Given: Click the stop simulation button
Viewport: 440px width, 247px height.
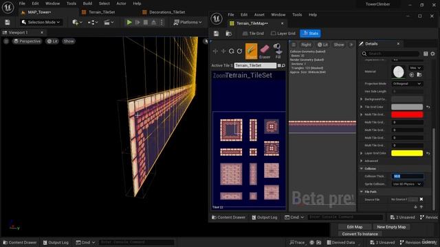Looking at the screenshot, I should pos(146,22).
